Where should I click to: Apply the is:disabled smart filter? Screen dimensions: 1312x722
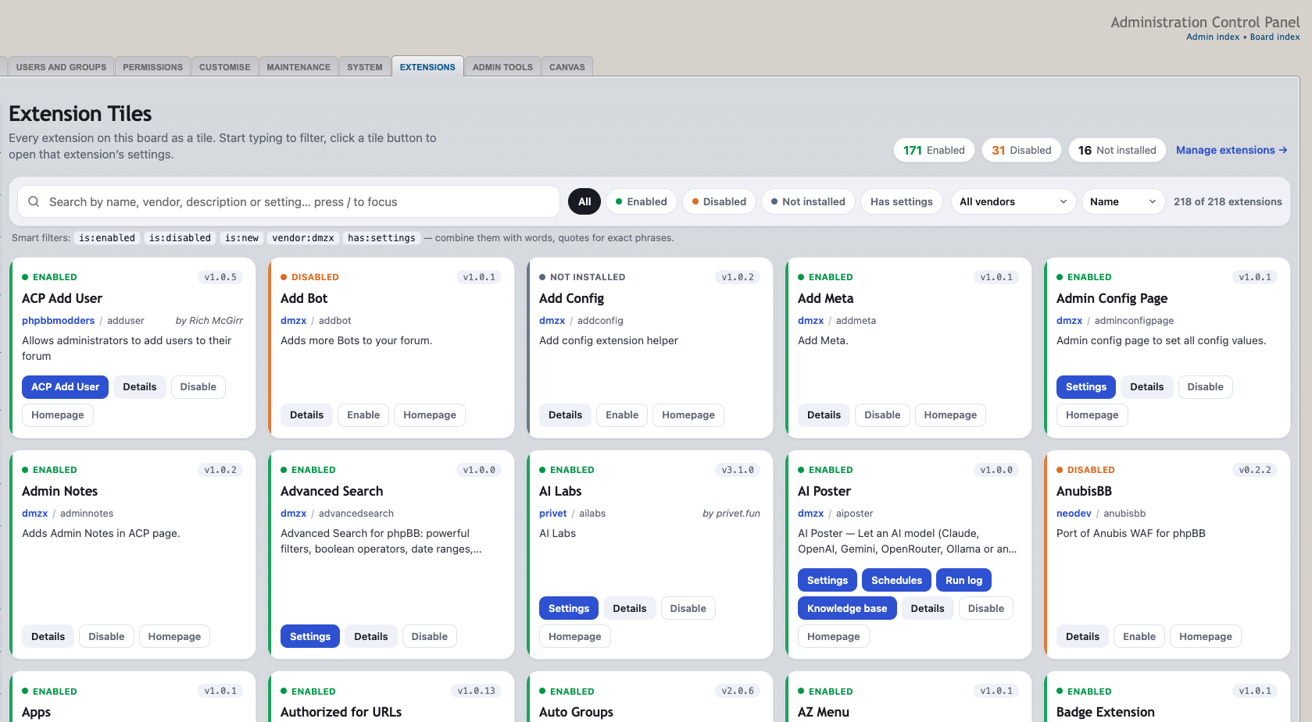click(180, 238)
